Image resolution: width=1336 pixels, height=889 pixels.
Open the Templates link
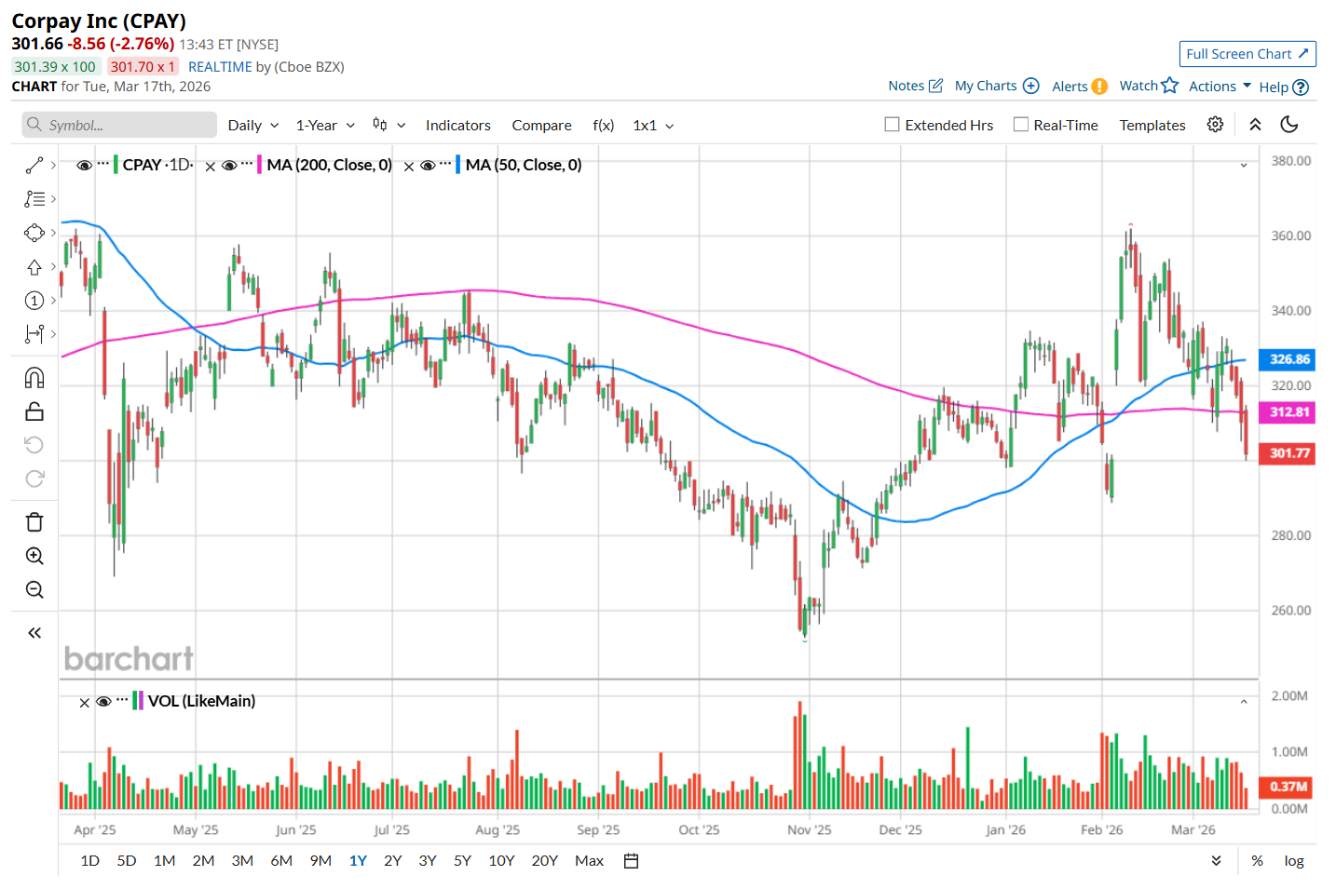coord(1152,126)
